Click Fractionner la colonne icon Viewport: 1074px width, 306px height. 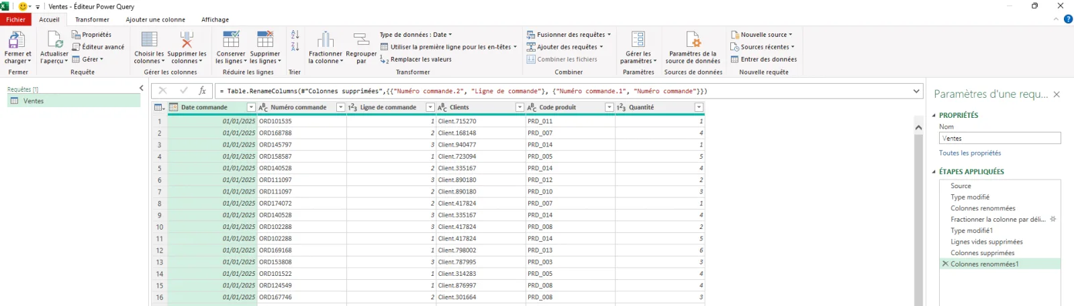(326, 40)
